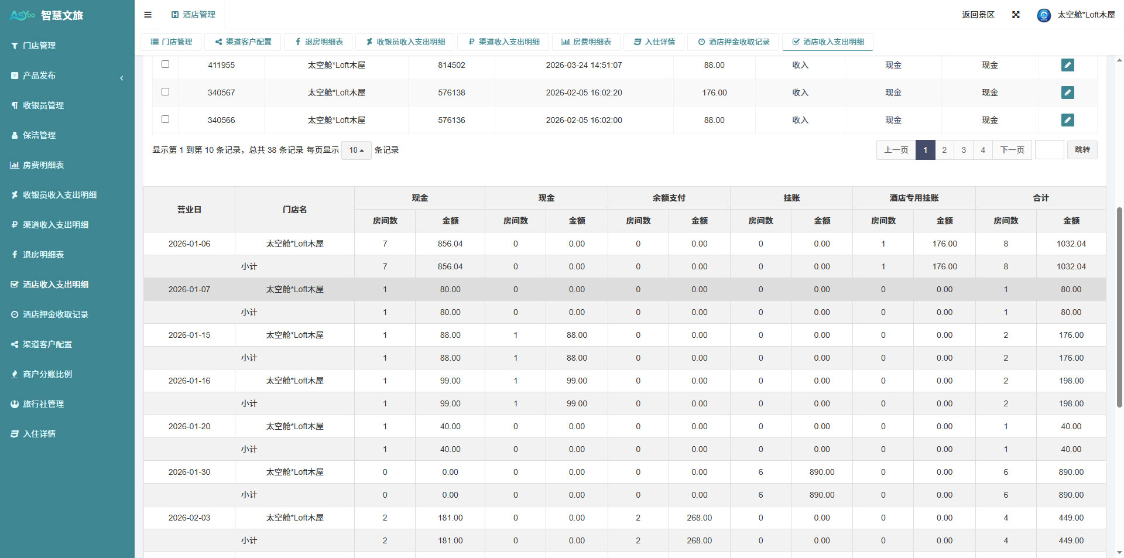This screenshot has height=558, width=1124.
Task: Click the 渠道收入支出明细 sidebar ruble icon
Action: pos(15,225)
